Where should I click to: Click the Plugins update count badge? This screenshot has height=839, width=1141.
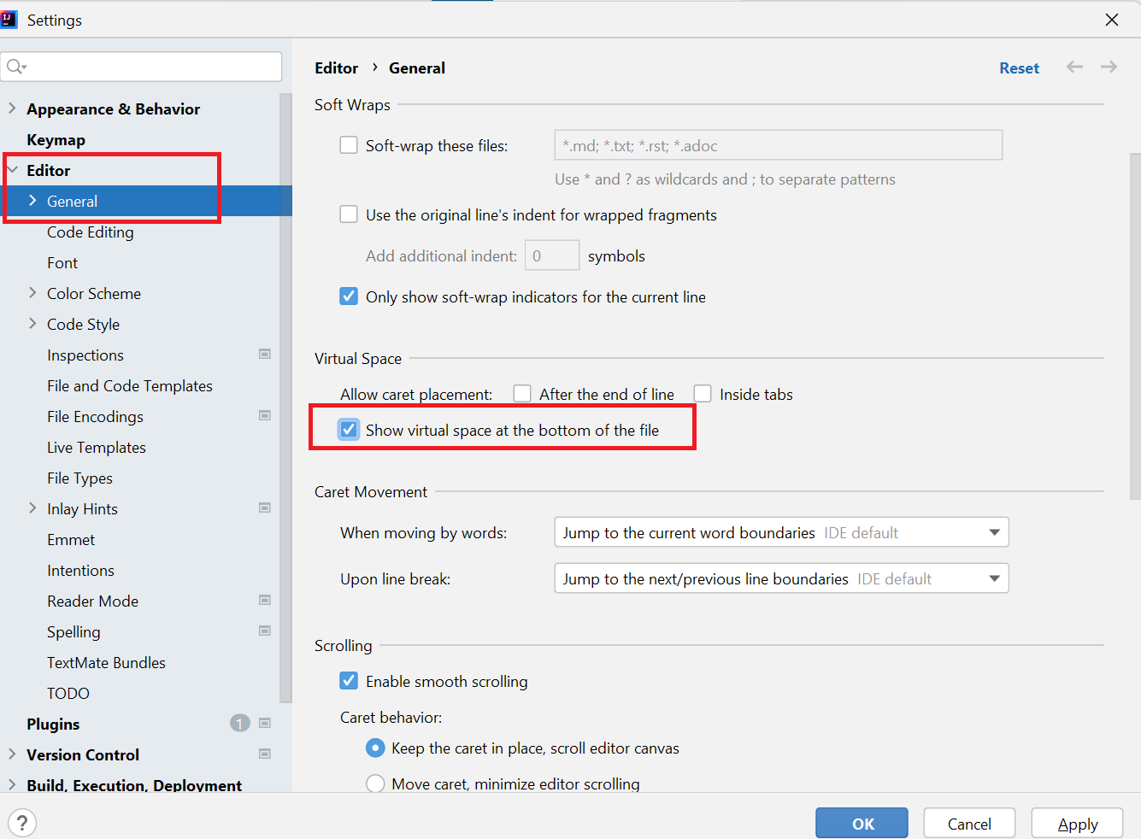click(239, 724)
